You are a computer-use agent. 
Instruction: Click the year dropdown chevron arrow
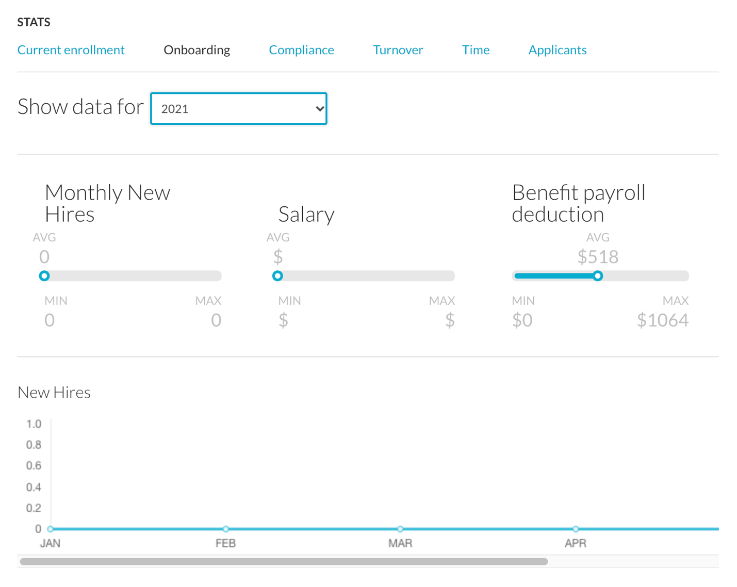tap(320, 109)
